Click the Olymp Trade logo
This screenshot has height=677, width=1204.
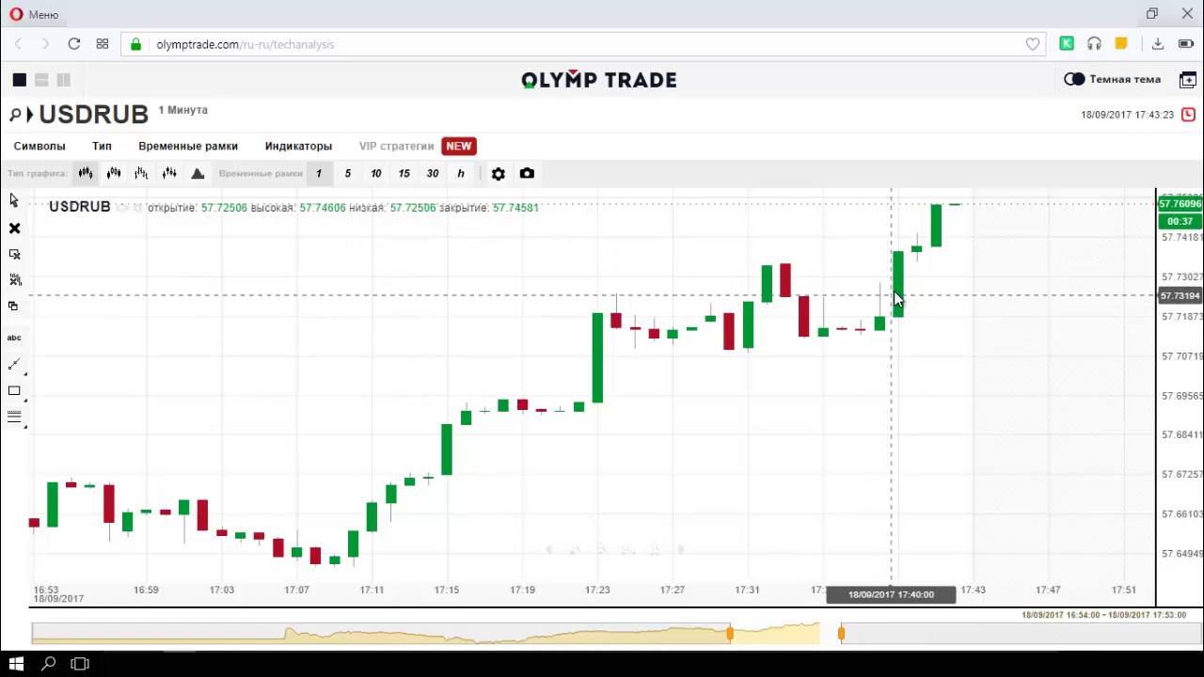click(599, 80)
